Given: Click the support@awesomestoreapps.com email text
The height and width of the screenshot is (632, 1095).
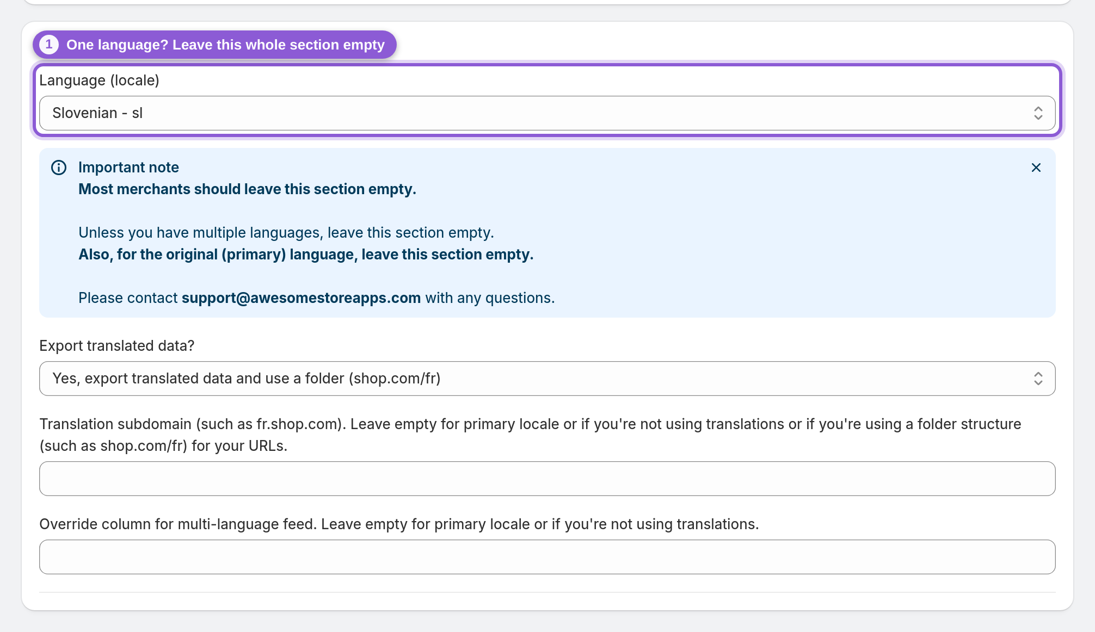Looking at the screenshot, I should (x=301, y=298).
